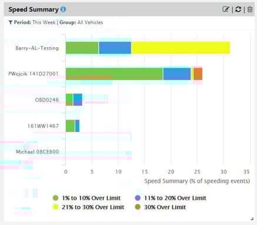Click PWojcik 141D27001 orange bar segment
The height and width of the screenshot is (225, 257).
pos(198,74)
